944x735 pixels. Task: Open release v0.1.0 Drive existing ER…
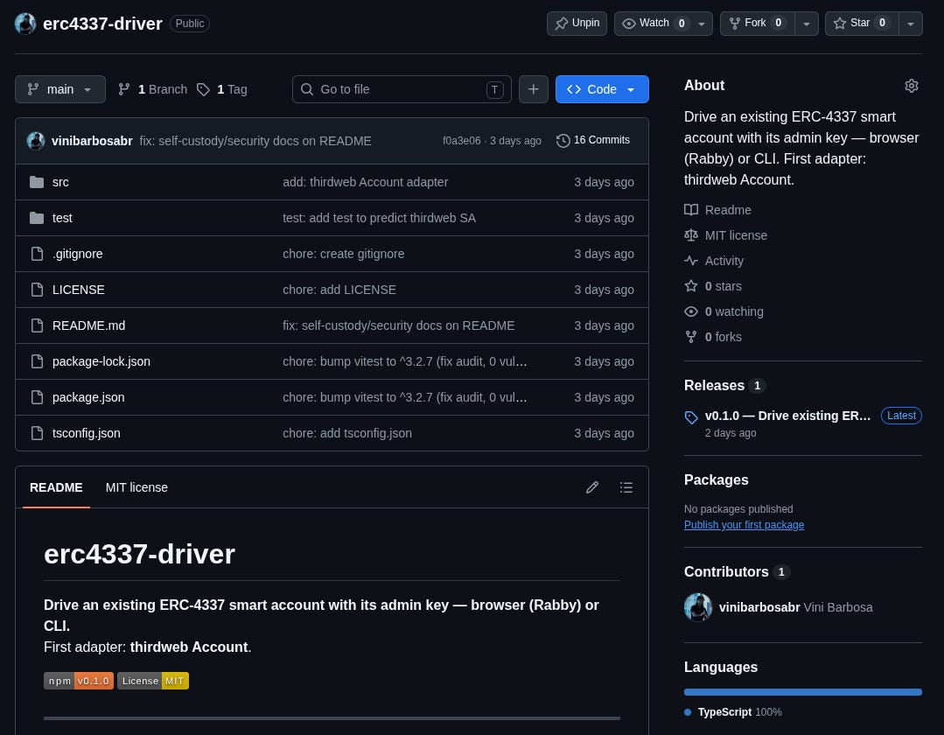pos(787,416)
